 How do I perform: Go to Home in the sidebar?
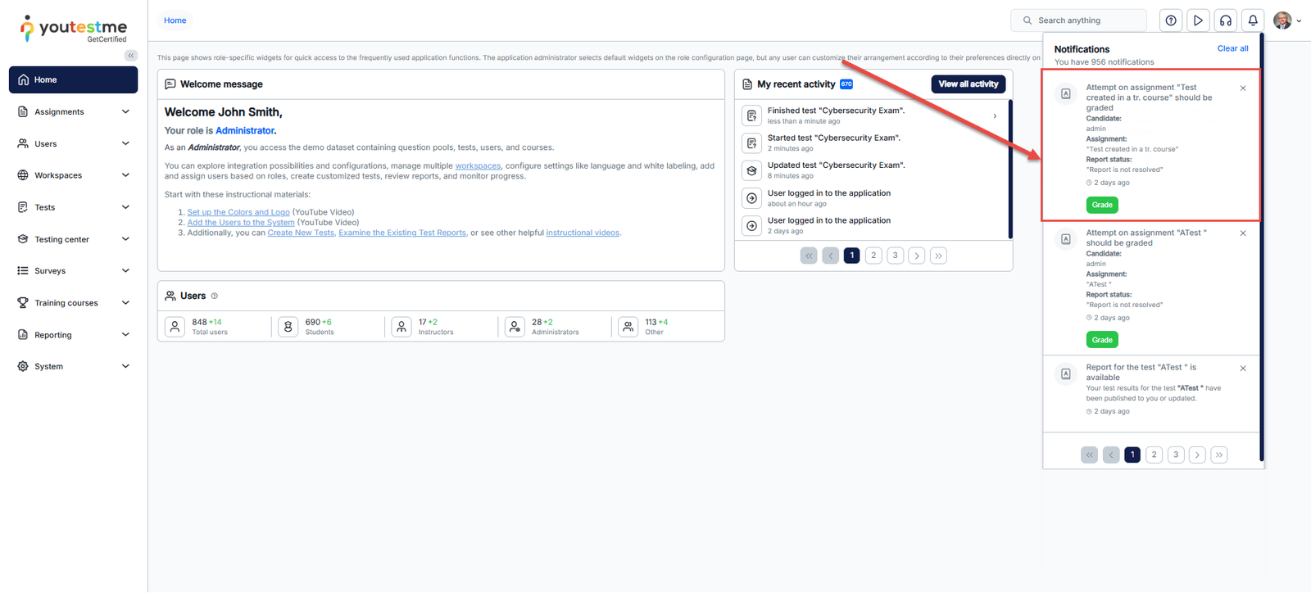(x=73, y=80)
